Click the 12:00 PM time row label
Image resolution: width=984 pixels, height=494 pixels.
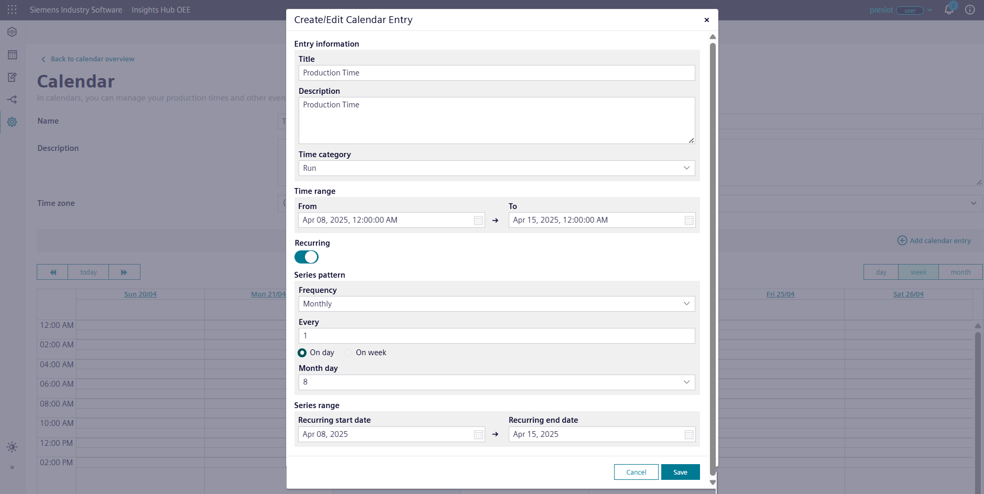coord(57,443)
